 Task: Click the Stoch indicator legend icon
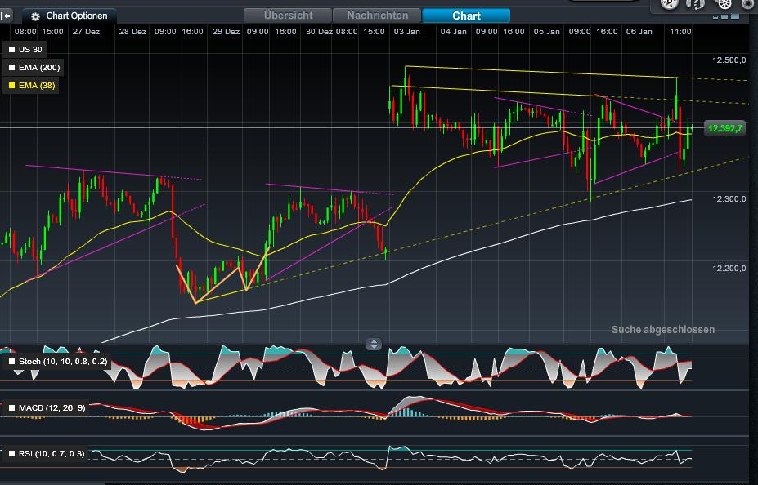point(11,362)
